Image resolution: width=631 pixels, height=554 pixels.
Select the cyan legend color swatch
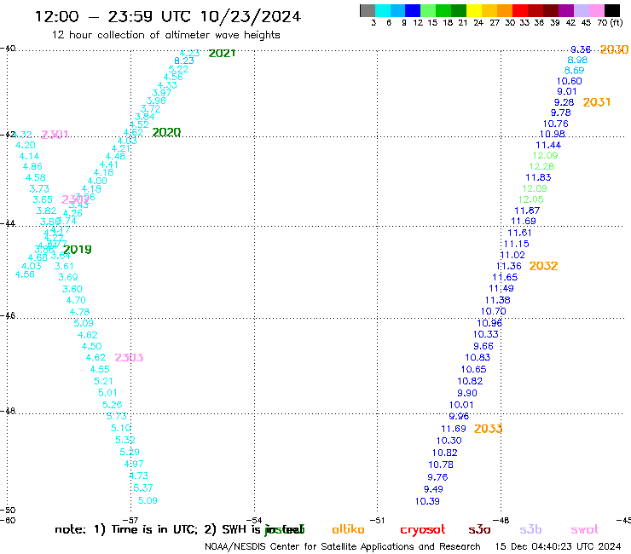382,10
